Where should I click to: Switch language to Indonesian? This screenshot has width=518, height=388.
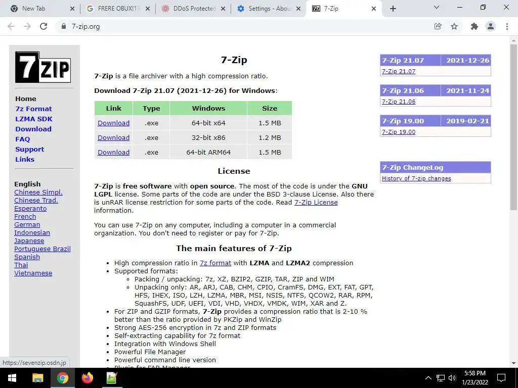point(32,233)
